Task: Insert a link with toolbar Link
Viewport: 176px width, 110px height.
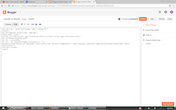Action: tap(32, 24)
